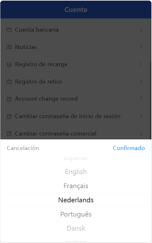Screen dimensions: 152x243
Task: Expand the Cuenta bancaria chevron
Action: (141, 30)
